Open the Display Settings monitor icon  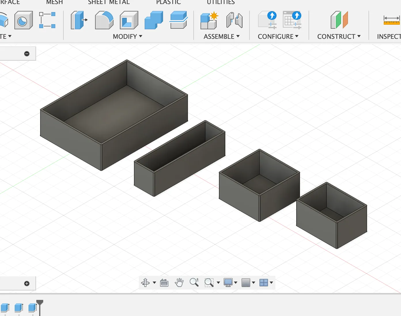228,282
